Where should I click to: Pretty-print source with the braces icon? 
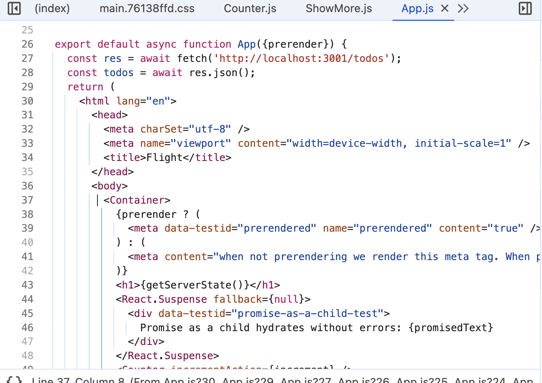tap(14, 380)
